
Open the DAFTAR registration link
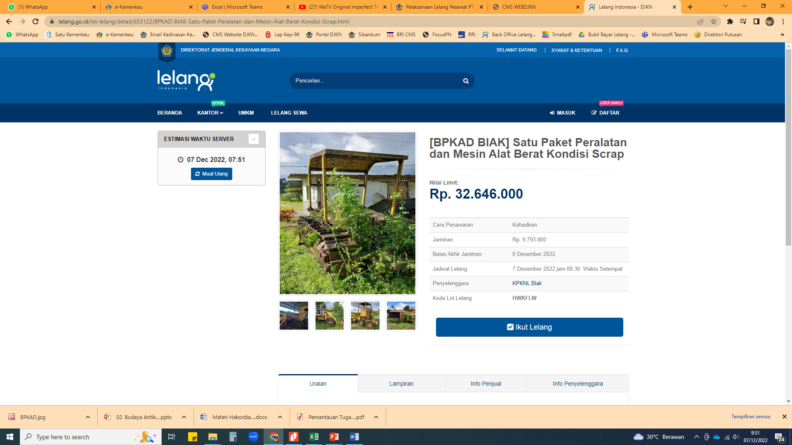point(605,113)
